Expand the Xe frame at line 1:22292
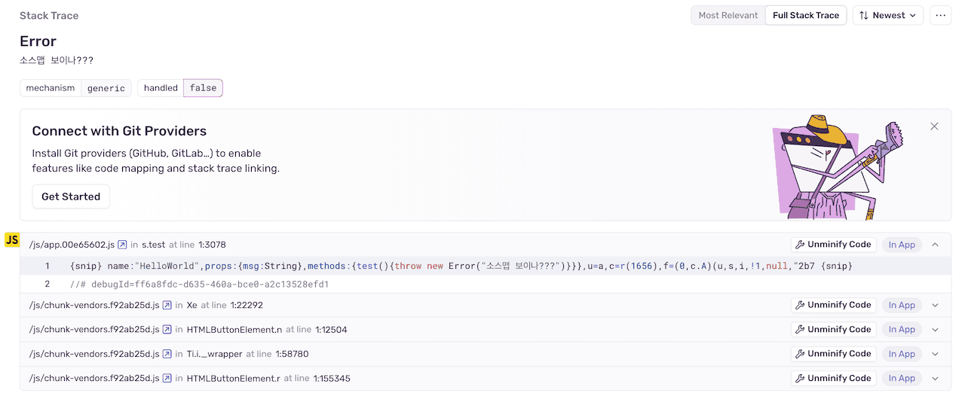 (935, 306)
